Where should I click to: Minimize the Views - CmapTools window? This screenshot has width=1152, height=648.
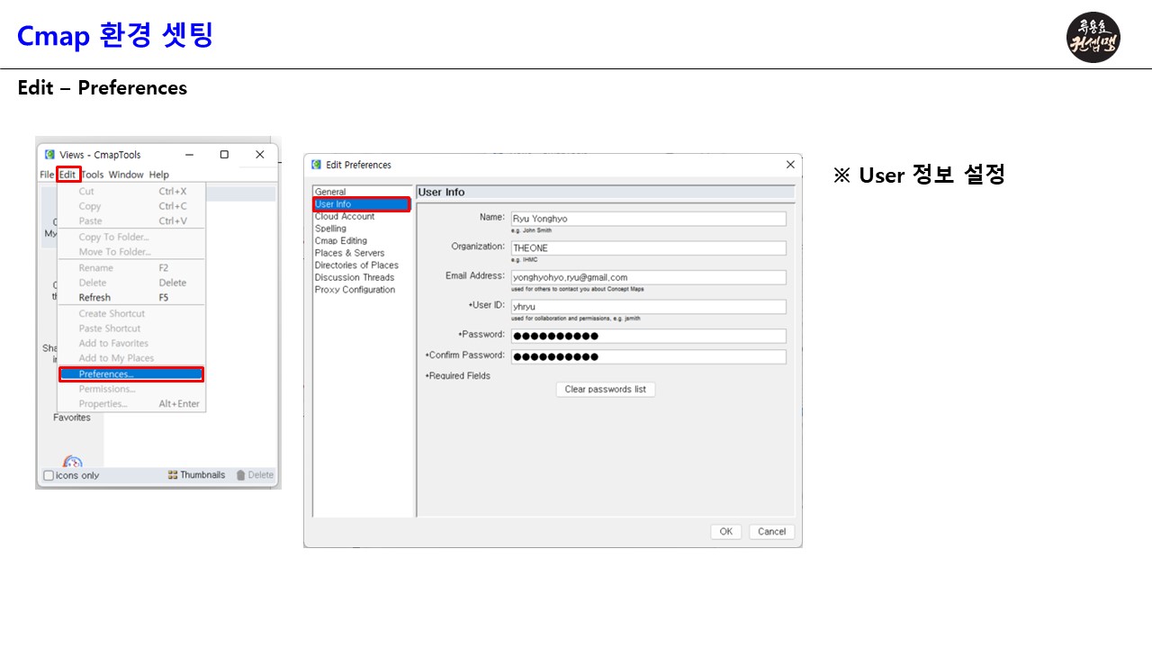[x=189, y=155]
